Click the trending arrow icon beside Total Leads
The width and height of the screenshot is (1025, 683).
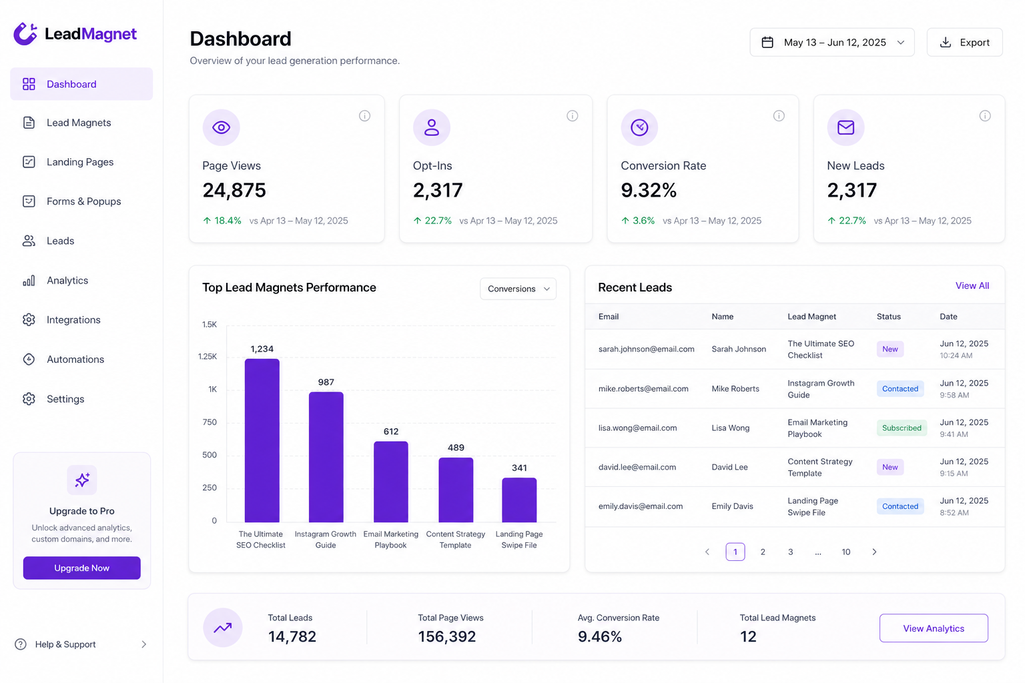[223, 628]
